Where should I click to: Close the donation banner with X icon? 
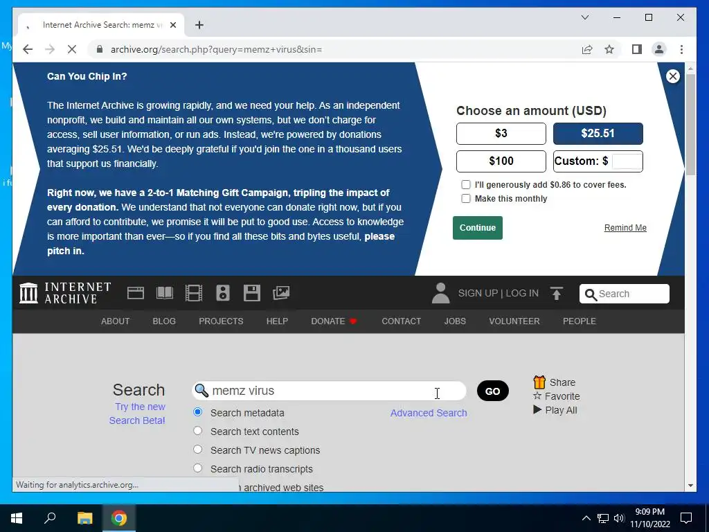click(x=673, y=76)
